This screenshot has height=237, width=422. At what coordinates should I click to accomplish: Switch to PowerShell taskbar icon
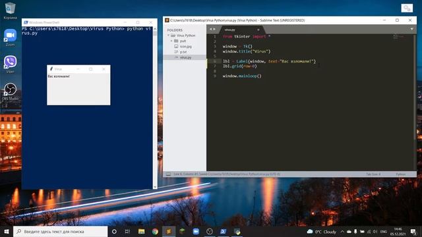coord(223,231)
